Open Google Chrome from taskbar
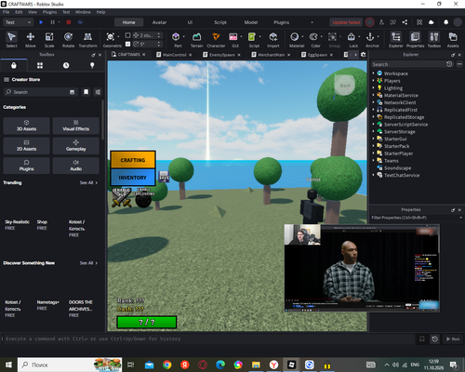 pyautogui.click(x=167, y=365)
